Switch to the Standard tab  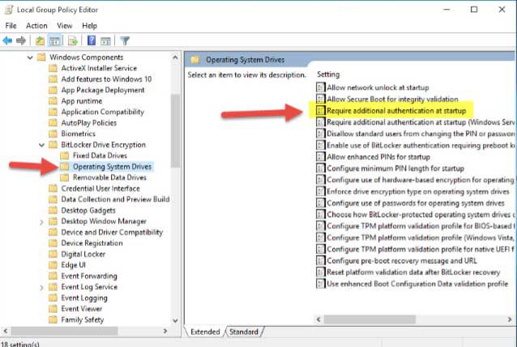tap(243, 332)
